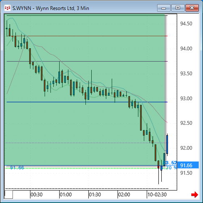Click the S.WYNN Wynn Resorts title text

pyautogui.click(x=51, y=8)
